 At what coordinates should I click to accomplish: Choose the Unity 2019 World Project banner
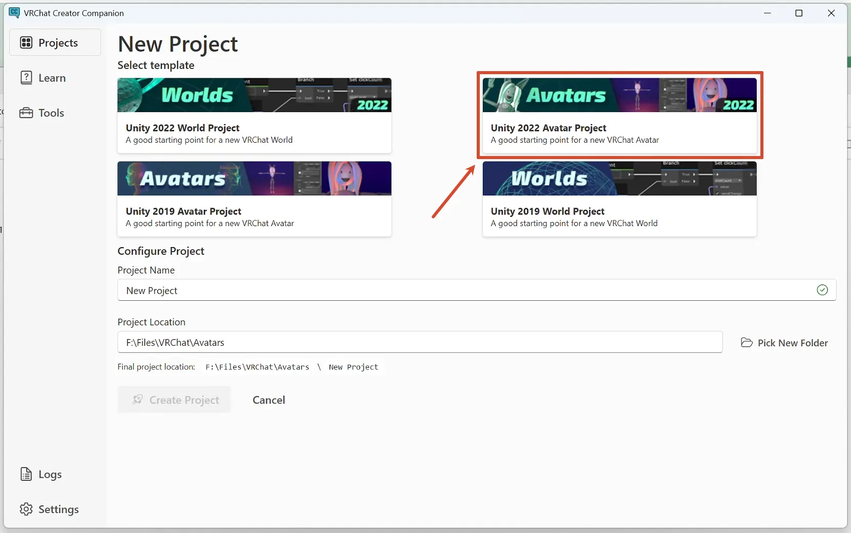(x=620, y=179)
